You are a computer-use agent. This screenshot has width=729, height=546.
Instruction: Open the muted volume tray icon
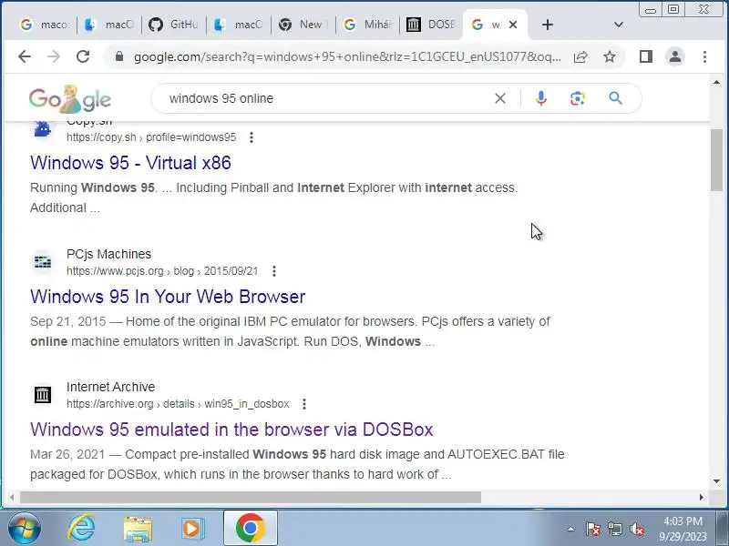(636, 529)
